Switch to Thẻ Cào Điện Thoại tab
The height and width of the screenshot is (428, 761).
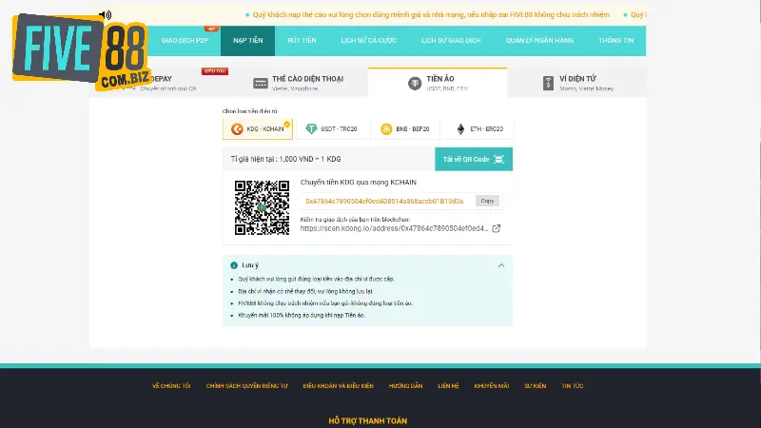click(298, 83)
